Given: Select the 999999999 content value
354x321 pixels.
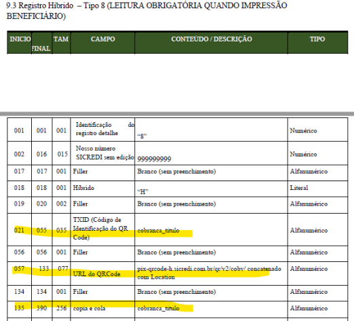Looking at the screenshot, I should [154, 159].
